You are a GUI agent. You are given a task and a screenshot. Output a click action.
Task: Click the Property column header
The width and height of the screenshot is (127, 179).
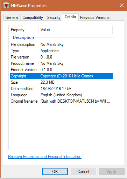coord(17,30)
